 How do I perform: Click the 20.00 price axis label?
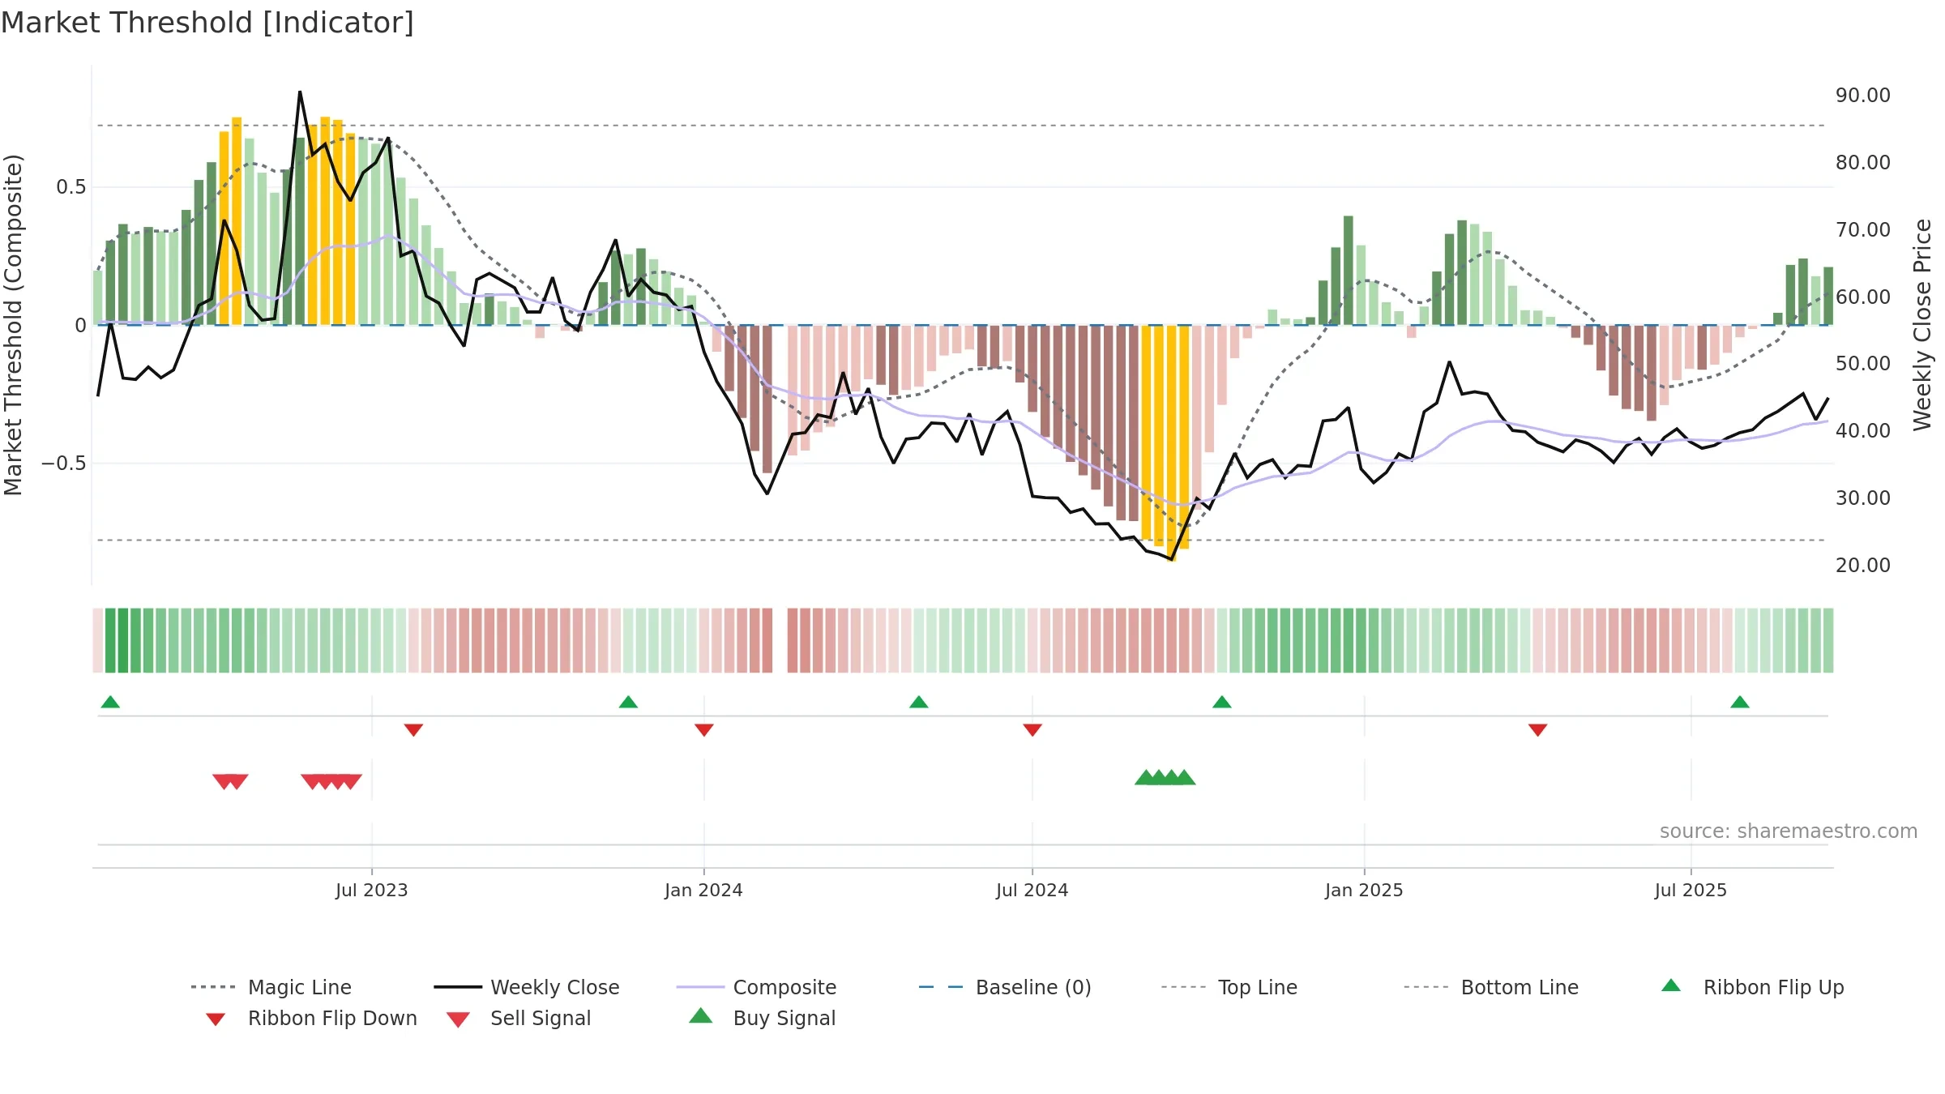[x=1862, y=565]
